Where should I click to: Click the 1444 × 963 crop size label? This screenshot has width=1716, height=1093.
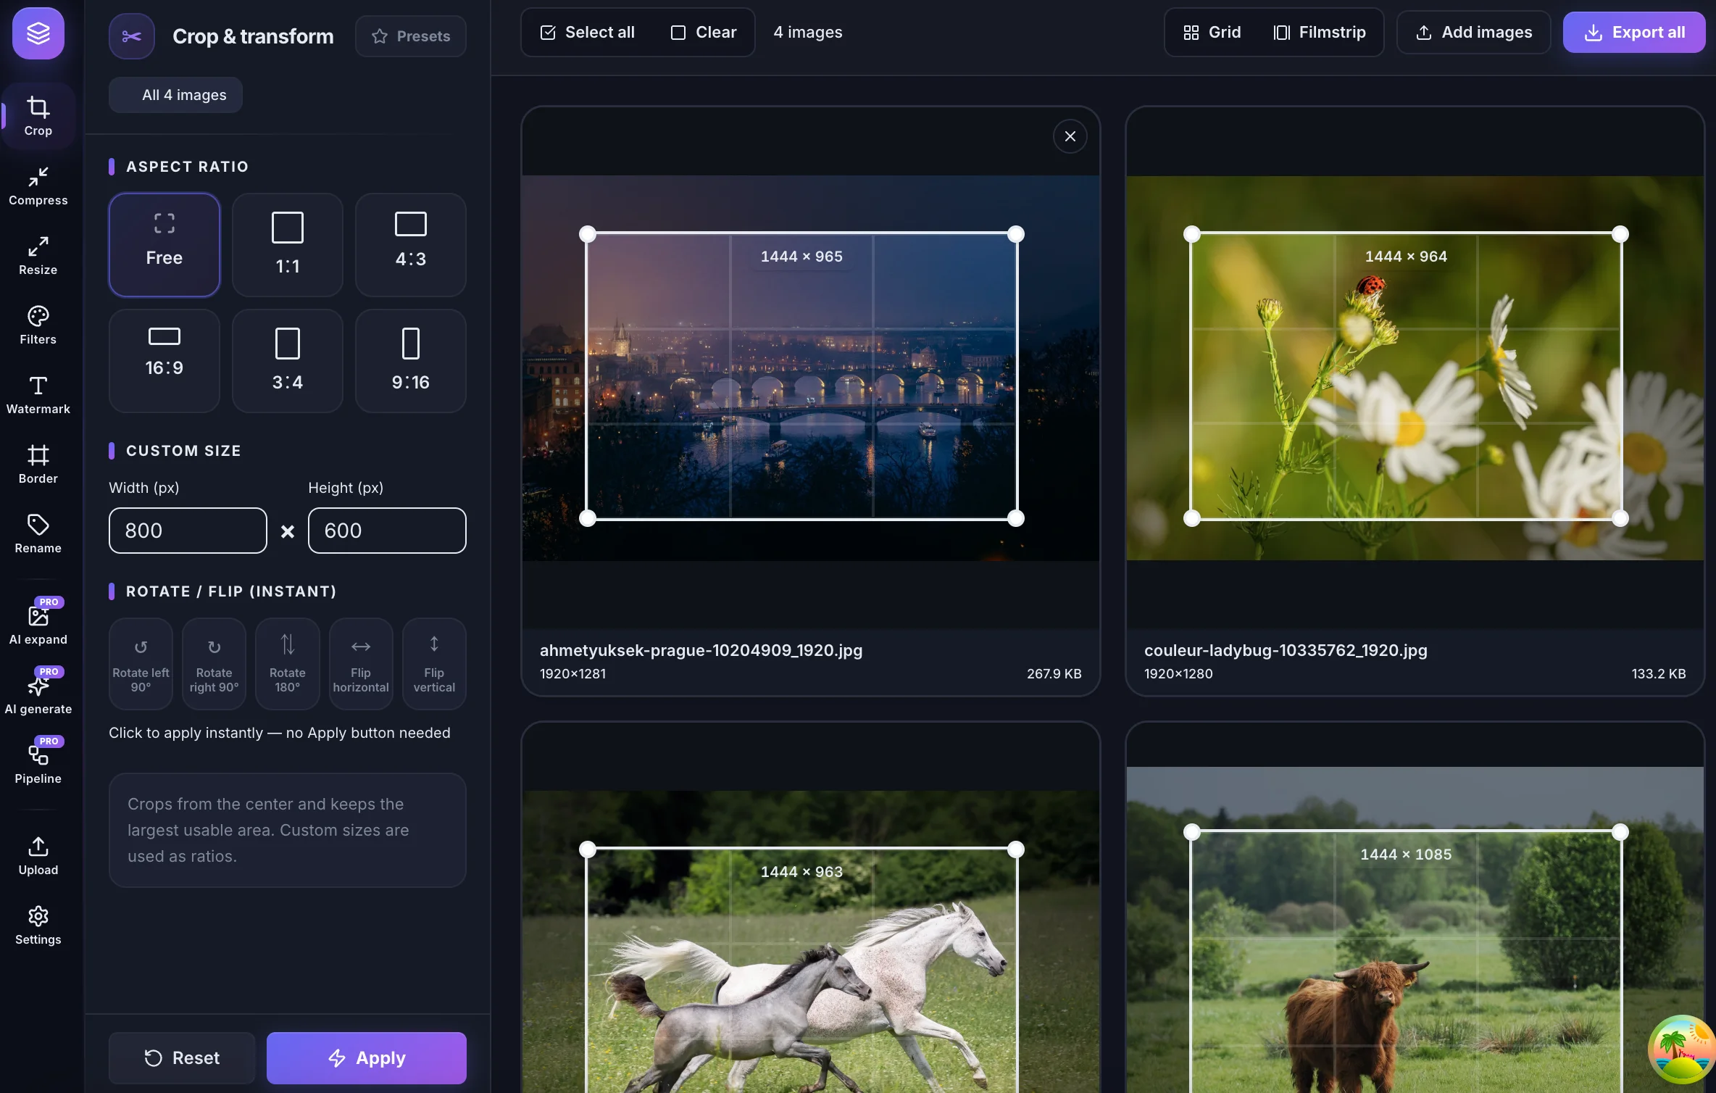coord(801,872)
